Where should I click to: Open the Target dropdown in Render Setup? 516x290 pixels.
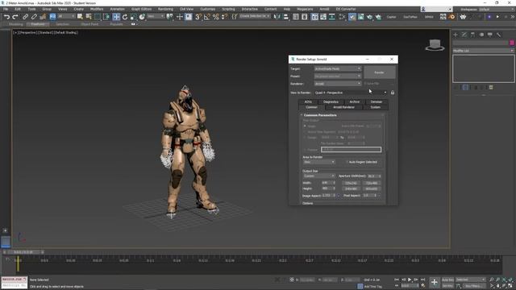[338, 68]
